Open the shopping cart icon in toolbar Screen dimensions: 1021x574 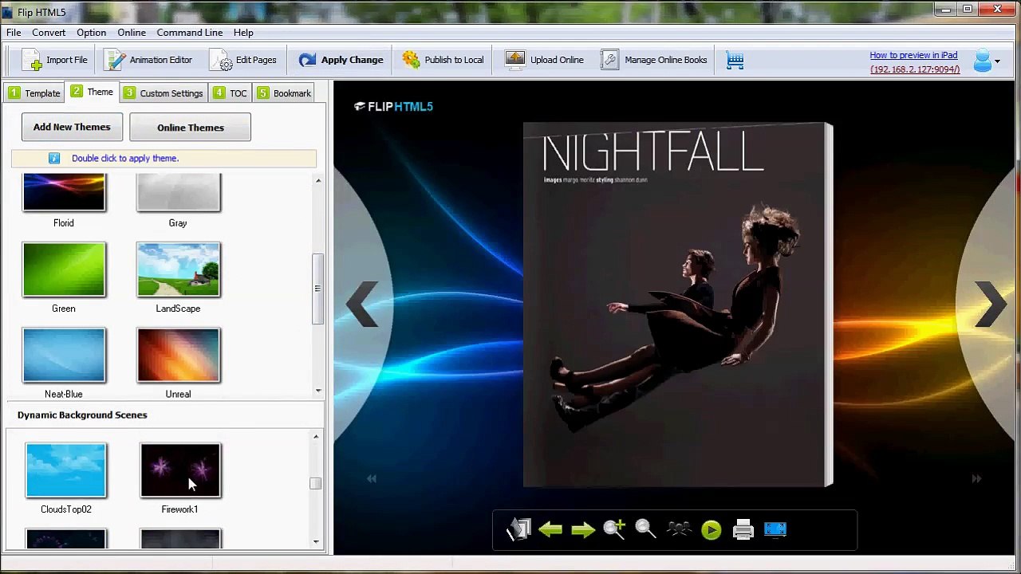coord(735,60)
